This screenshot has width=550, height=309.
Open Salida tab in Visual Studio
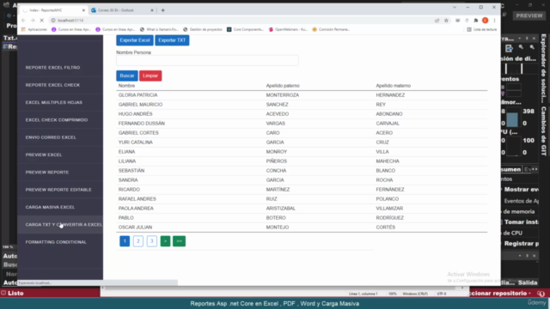coord(528,282)
